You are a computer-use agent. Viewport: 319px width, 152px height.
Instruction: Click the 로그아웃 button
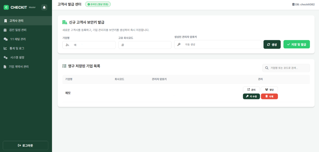[x=26, y=145]
